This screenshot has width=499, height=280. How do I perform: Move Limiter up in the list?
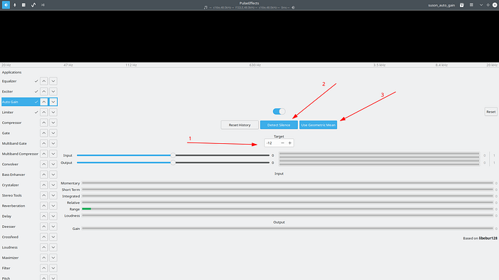44,113
